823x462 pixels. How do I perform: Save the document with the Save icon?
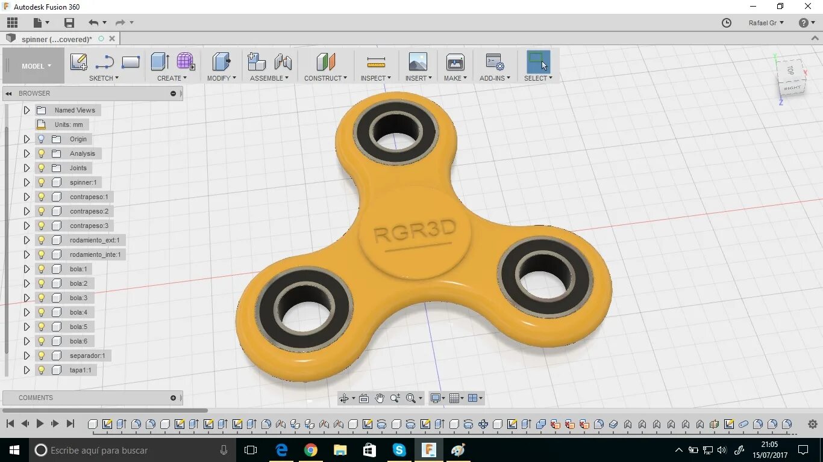[x=69, y=23]
